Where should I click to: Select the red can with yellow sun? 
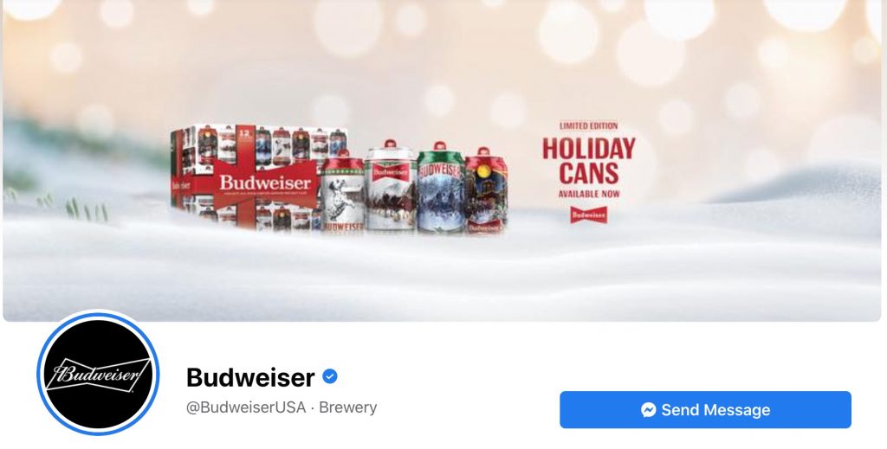[485, 191]
